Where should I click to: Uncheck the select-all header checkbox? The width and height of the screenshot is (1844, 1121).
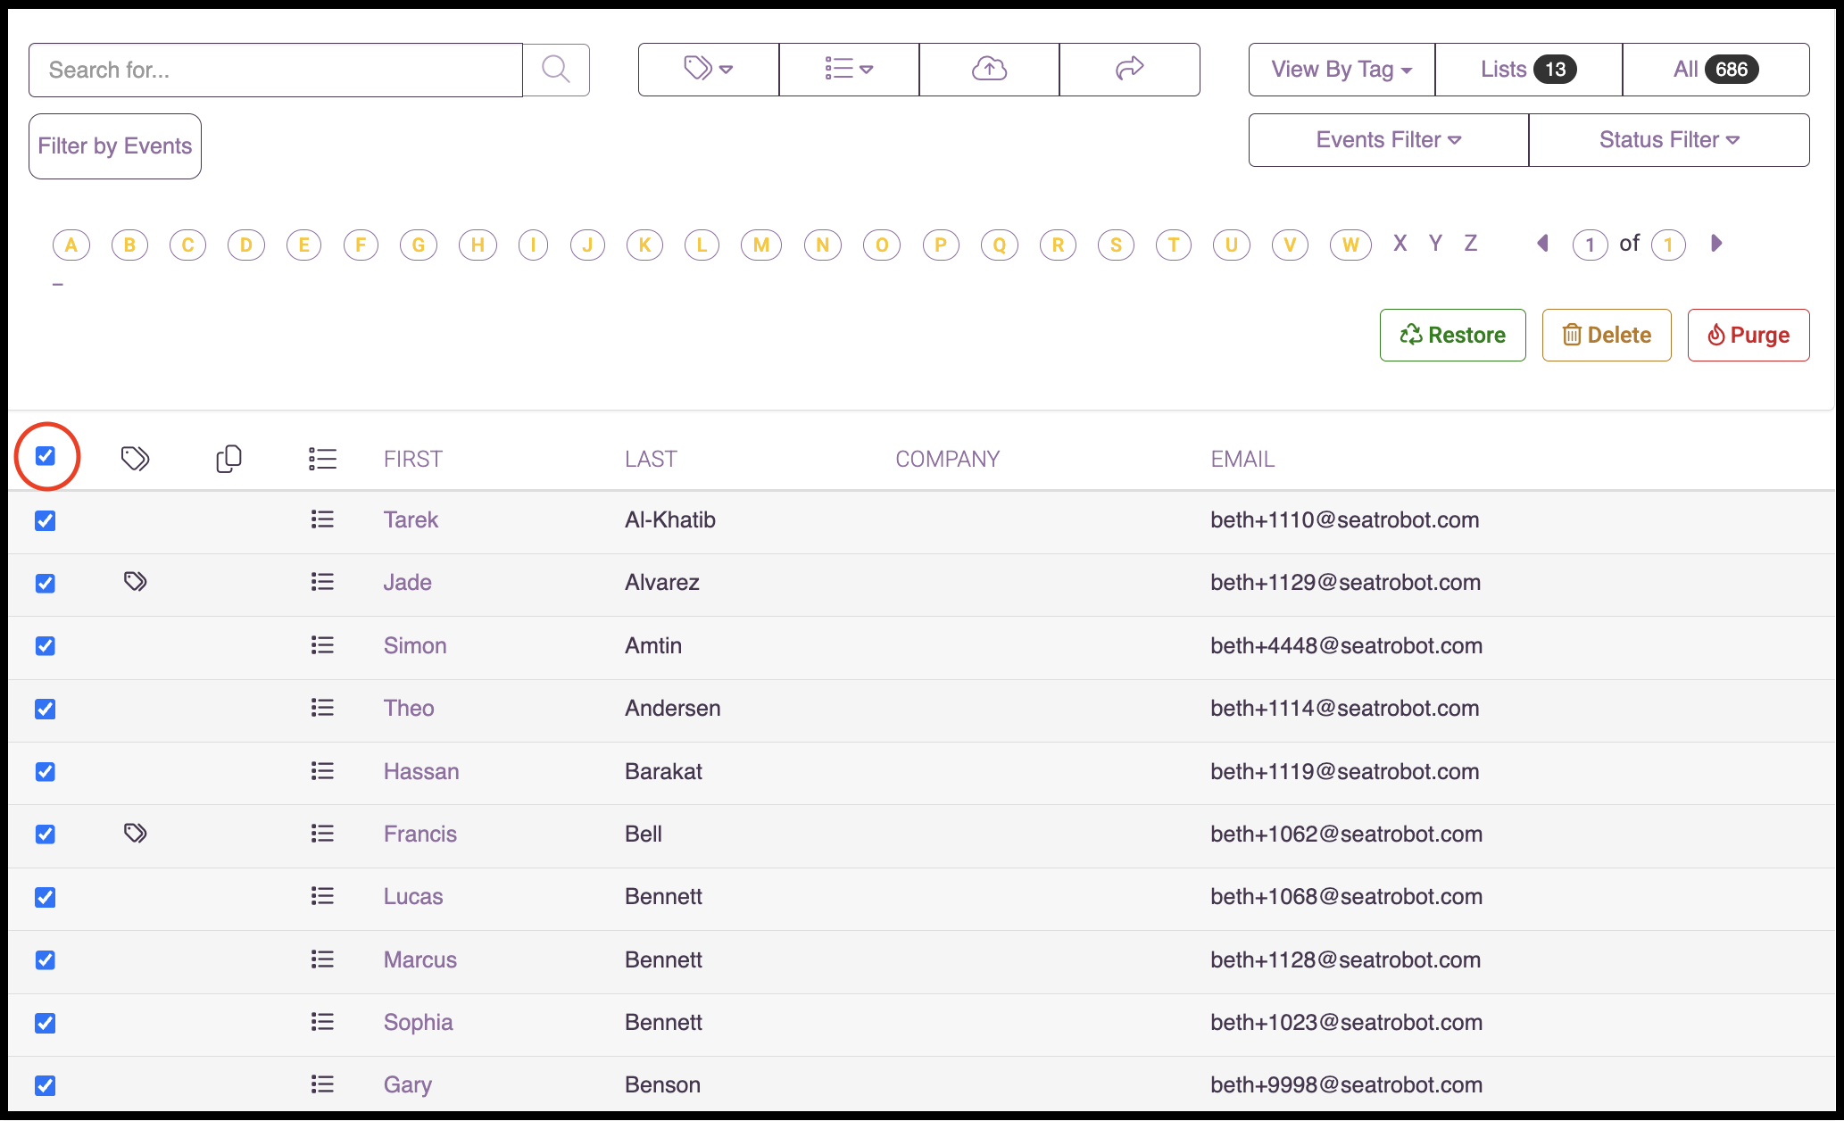(46, 456)
